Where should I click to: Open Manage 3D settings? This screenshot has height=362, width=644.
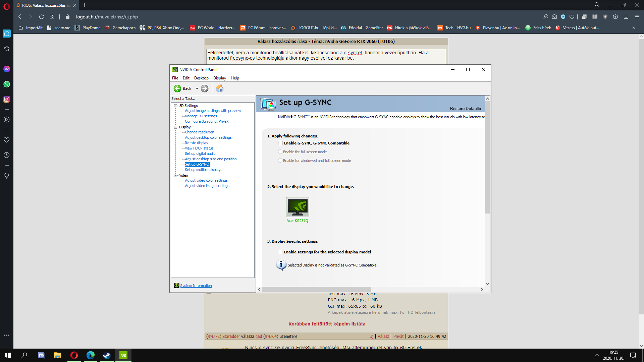[201, 116]
